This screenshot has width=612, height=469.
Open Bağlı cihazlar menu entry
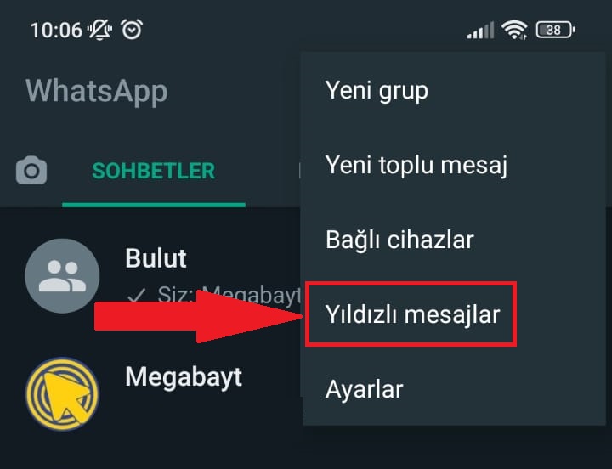(x=454, y=240)
